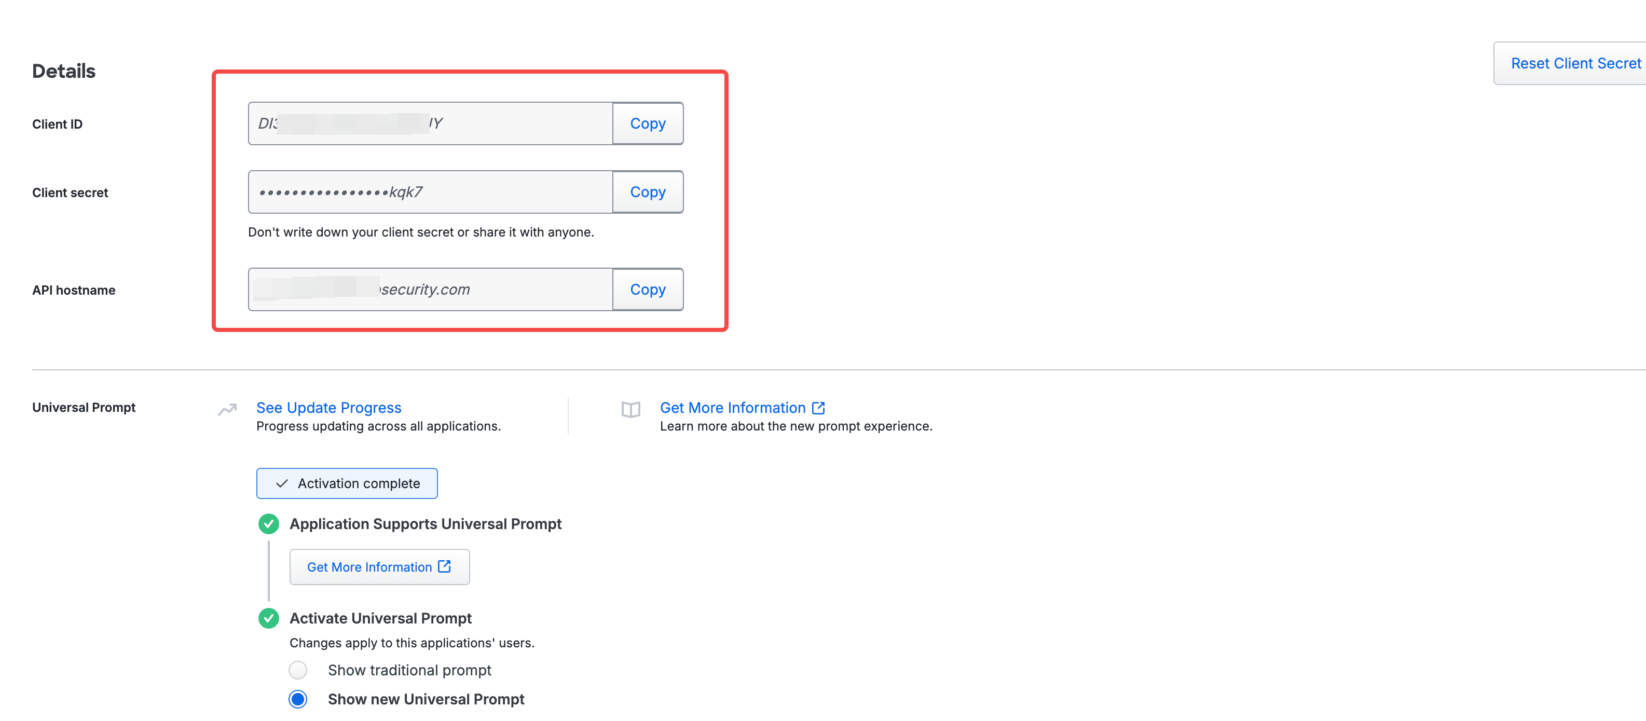Click the checkmark icon in the Activation complete badge
Screen dimensions: 1646x721
tap(282, 483)
